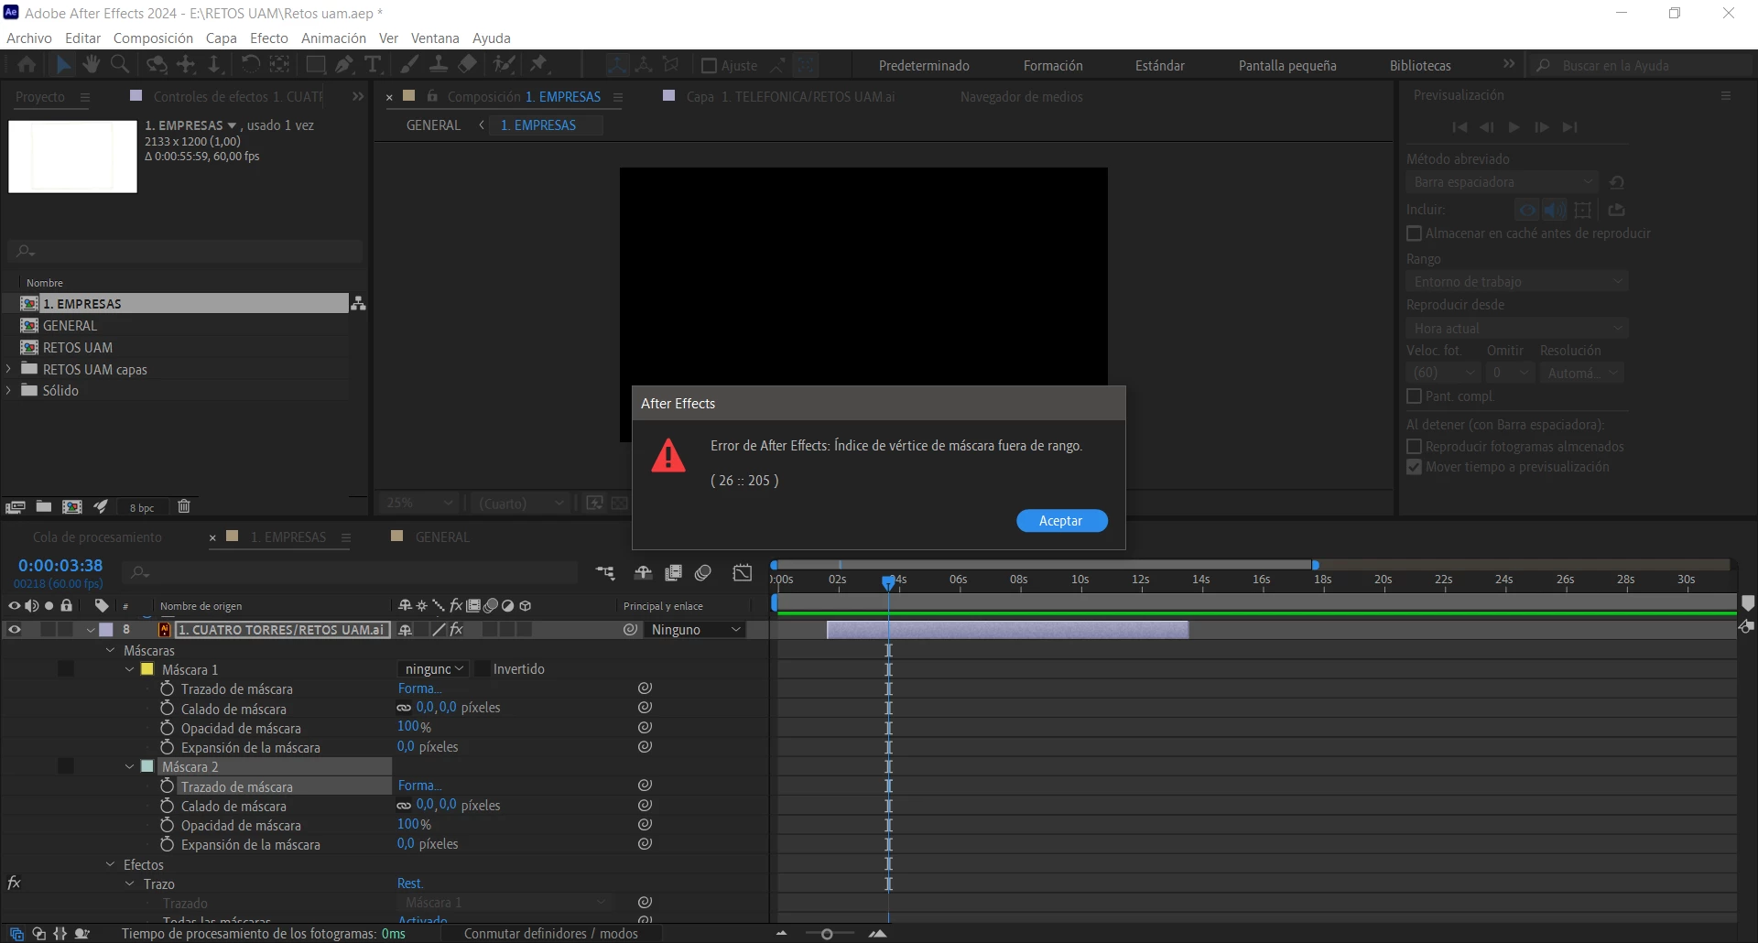The height and width of the screenshot is (943, 1758).
Task: Delete selected item with trash icon
Action: click(x=184, y=506)
